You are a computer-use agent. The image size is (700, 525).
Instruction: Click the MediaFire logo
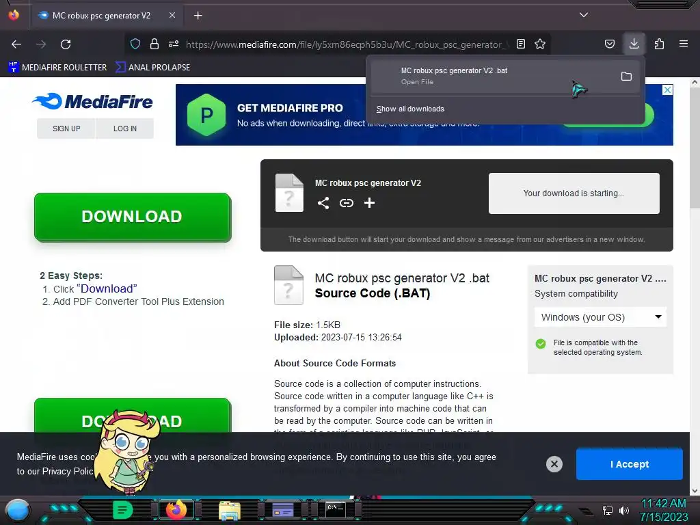click(92, 101)
